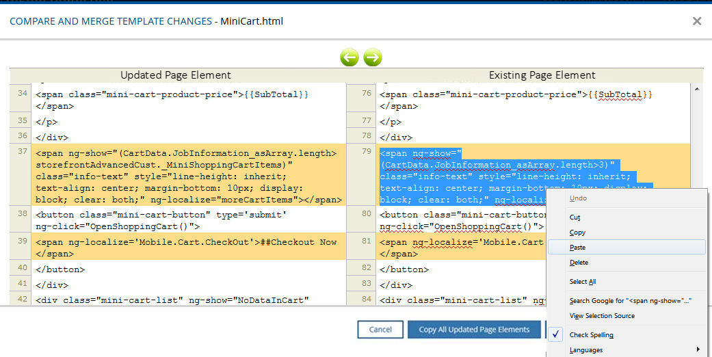Click the green right arrow icon
The width and height of the screenshot is (712, 357).
tap(372, 57)
